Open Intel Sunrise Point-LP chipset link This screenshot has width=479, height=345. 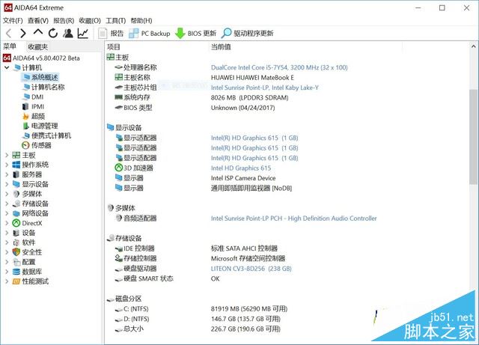tap(264, 88)
